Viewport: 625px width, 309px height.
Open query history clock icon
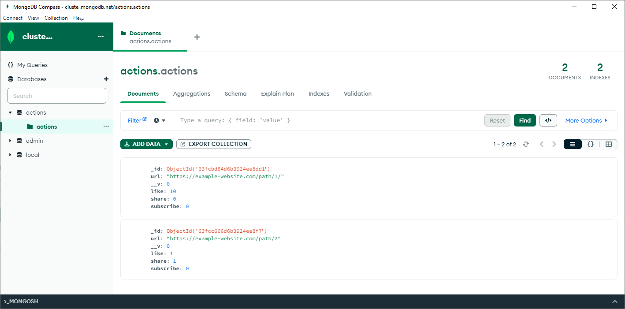[x=156, y=120]
